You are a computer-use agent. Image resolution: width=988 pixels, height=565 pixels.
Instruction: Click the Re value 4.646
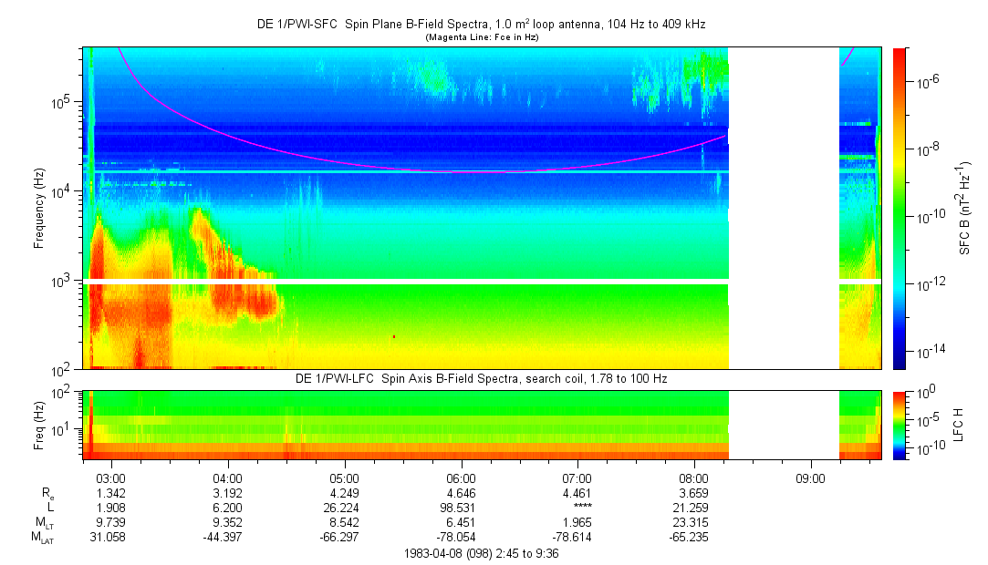[x=461, y=493]
